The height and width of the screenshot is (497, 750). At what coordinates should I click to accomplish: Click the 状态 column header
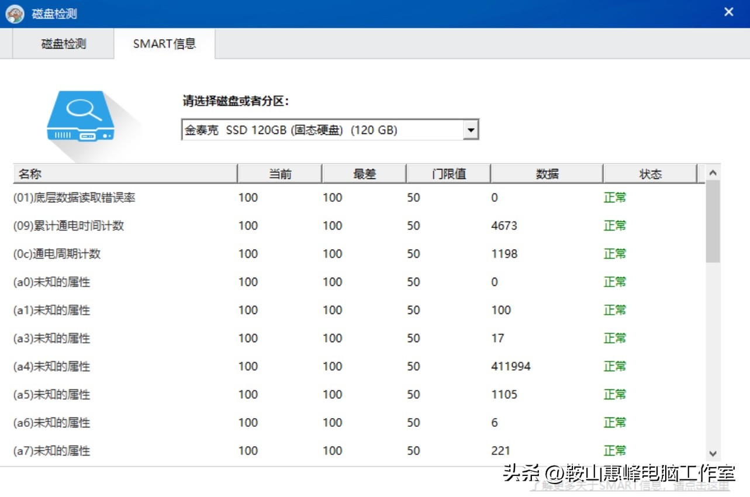(649, 173)
